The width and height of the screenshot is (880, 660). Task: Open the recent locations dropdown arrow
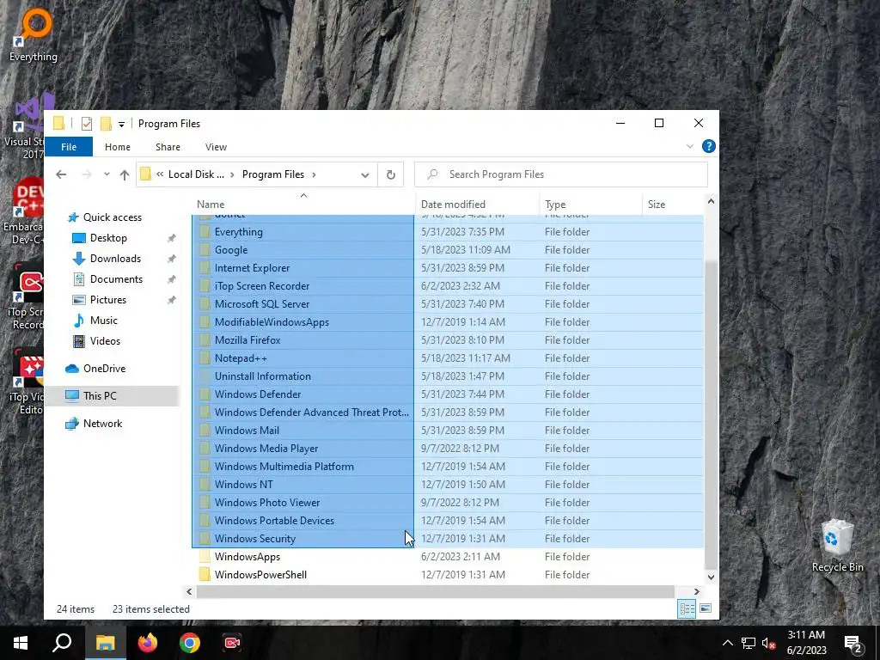[107, 174]
